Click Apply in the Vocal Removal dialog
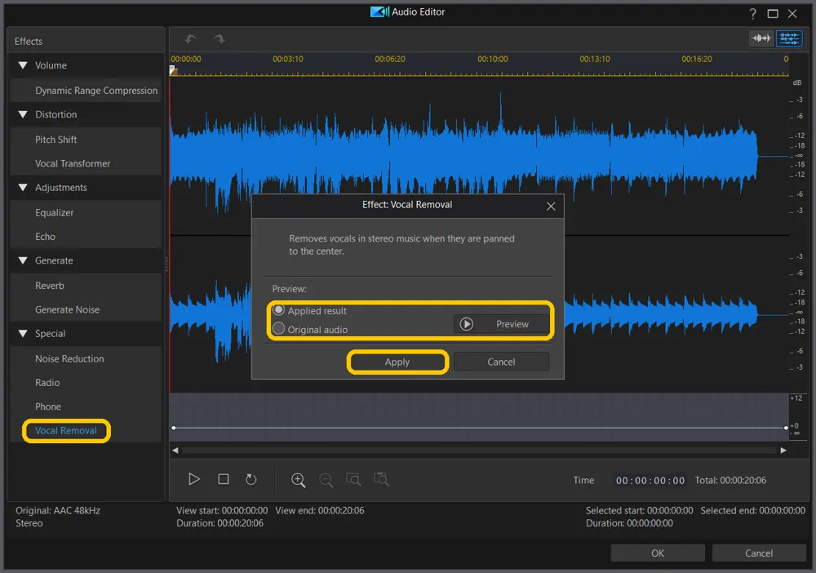Image resolution: width=816 pixels, height=573 pixels. click(397, 362)
